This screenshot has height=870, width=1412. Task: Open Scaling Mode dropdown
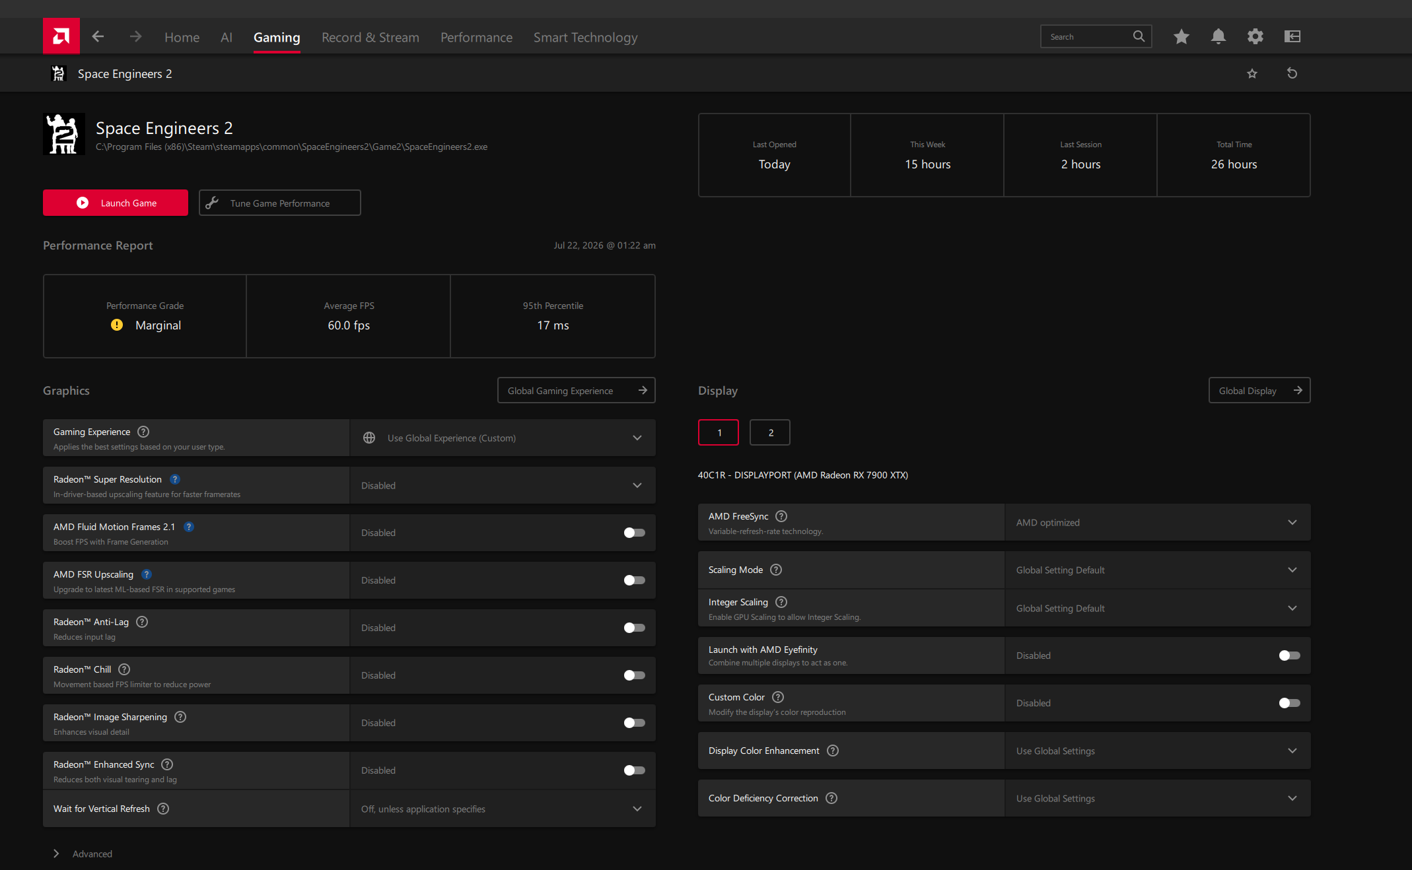pyautogui.click(x=1158, y=570)
